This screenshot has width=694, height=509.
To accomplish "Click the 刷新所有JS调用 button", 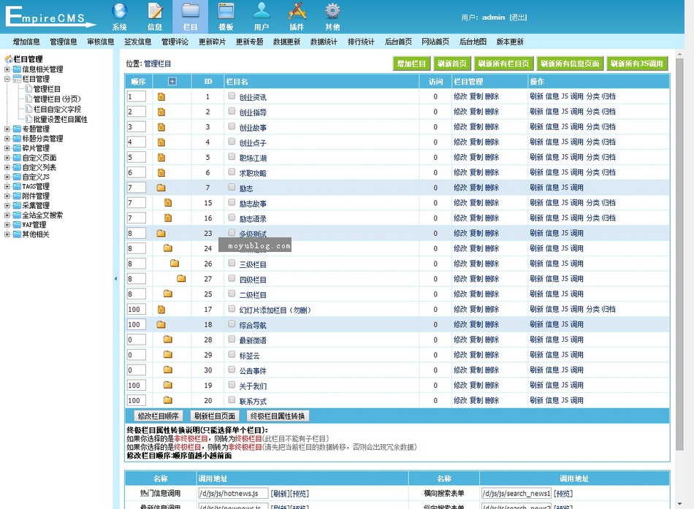I will pyautogui.click(x=637, y=64).
